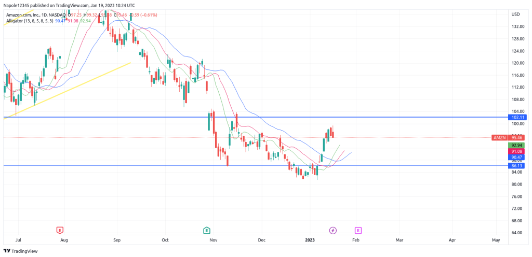Click the red AMZN ticker tag
This screenshot has height=257, width=532.
coord(500,138)
